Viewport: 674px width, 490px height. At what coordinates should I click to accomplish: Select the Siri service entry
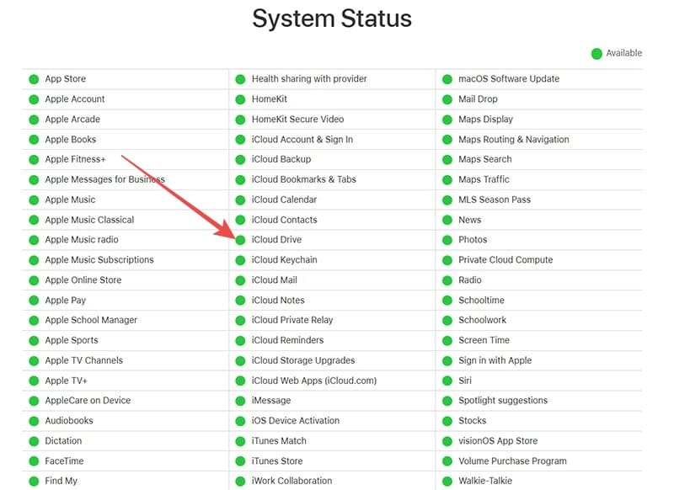click(467, 380)
